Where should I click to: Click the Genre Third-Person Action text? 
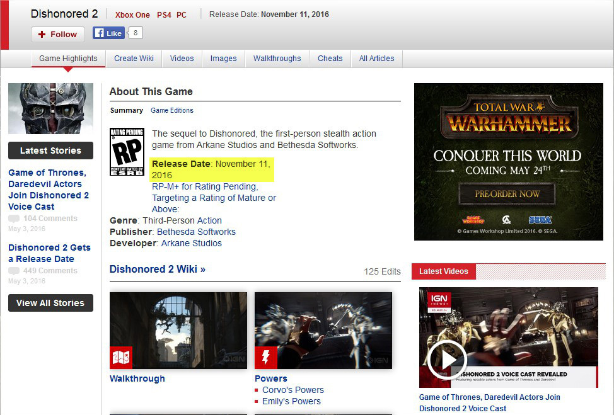(166, 220)
